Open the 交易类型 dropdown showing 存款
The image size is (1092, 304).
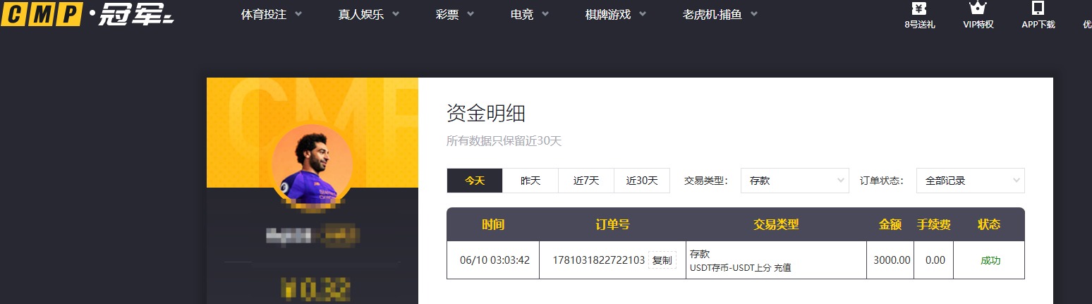click(x=795, y=181)
